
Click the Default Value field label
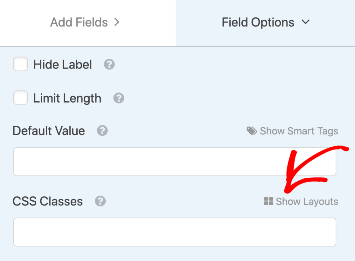(49, 131)
